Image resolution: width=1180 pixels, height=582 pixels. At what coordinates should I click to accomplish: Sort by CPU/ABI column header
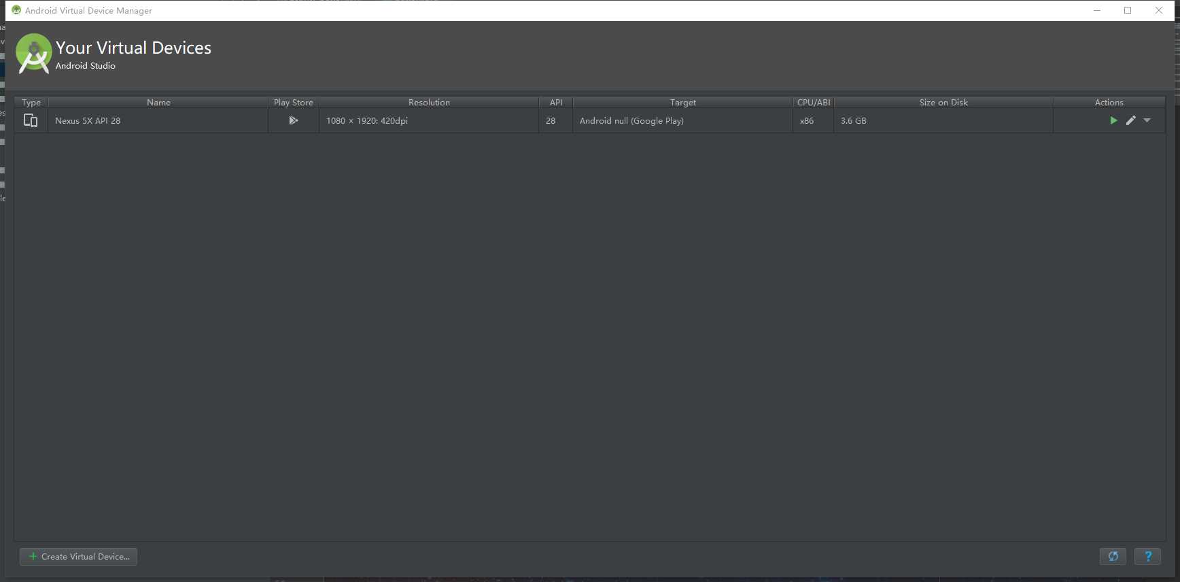coord(814,102)
